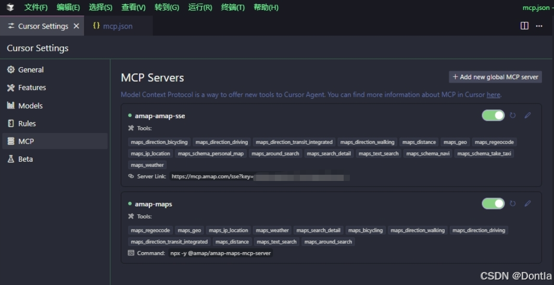Screen dimensions: 554x285
Task: Click amap-amap-sse Tools wrench icon
Action: (131, 128)
